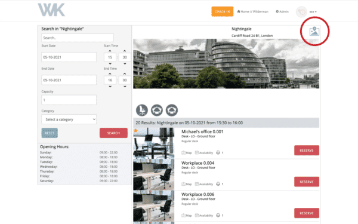Image resolution: width=358 pixels, height=224 pixels.
Task: Toggle favorite star on Michael's office
Action: [x=135, y=130]
